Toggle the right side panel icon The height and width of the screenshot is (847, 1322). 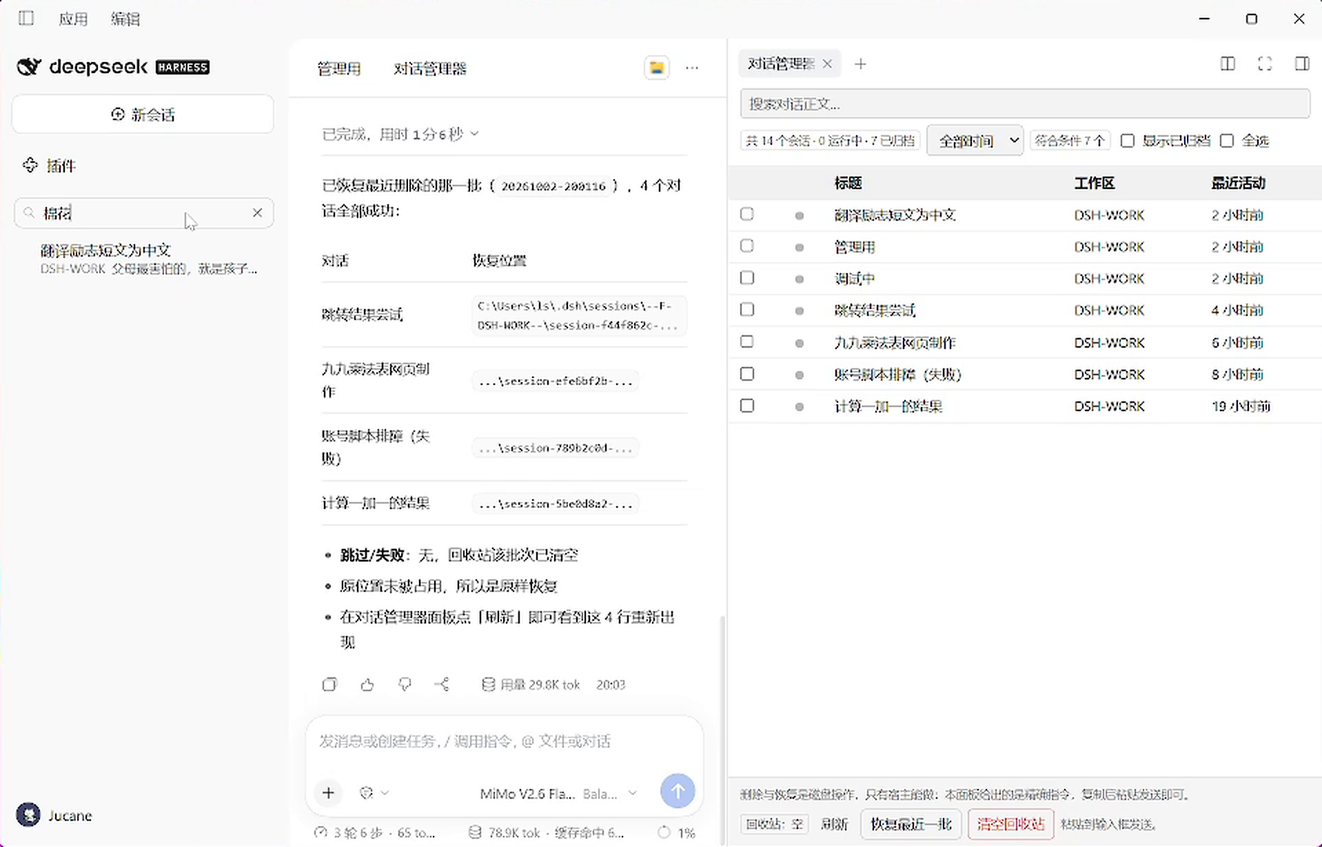1302,63
